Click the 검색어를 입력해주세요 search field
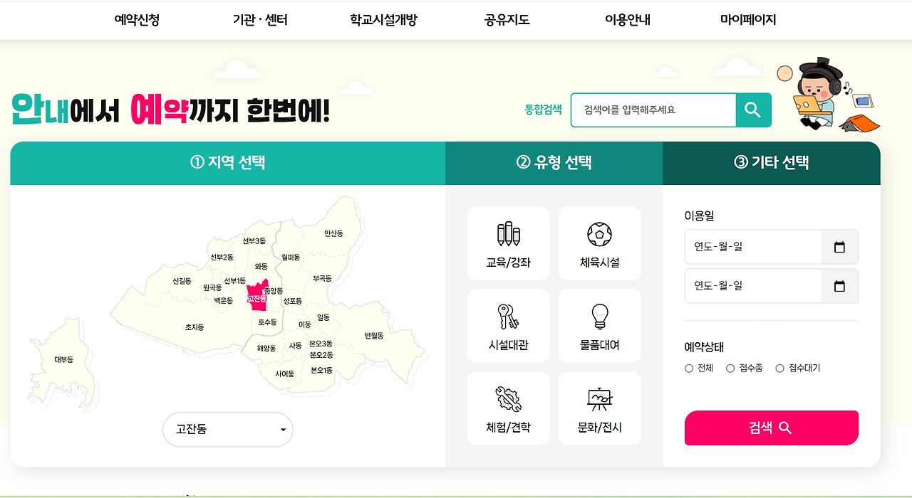Screen dimensions: 912x498 click(x=653, y=110)
